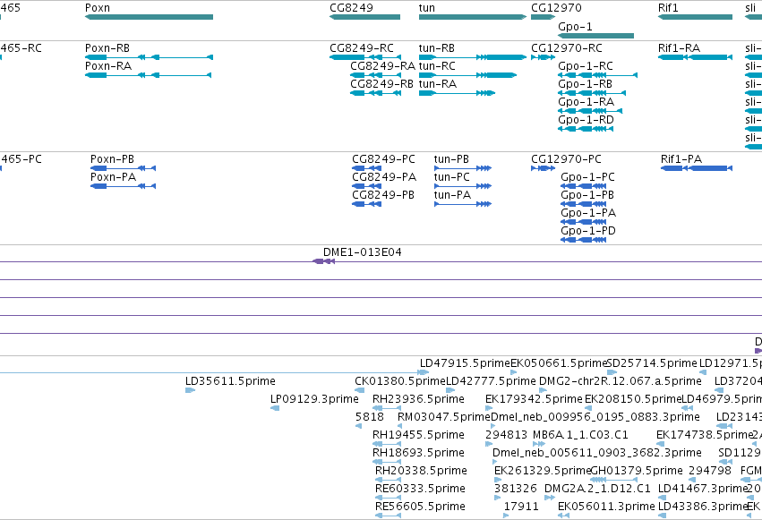Select the Gpo-1 gene bar
This screenshot has width=762, height=520.
595,36
